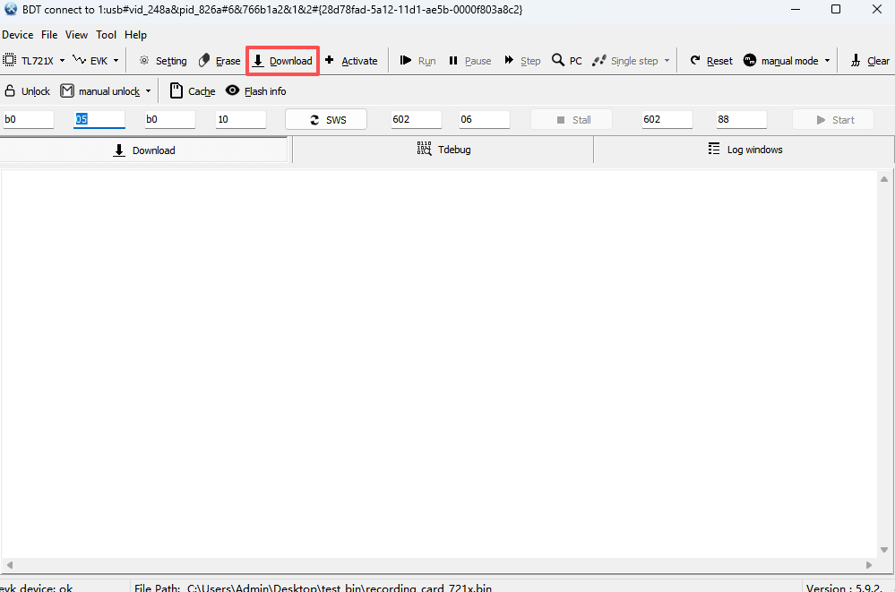
Task: Open the Setting gear tool
Action: (x=163, y=61)
